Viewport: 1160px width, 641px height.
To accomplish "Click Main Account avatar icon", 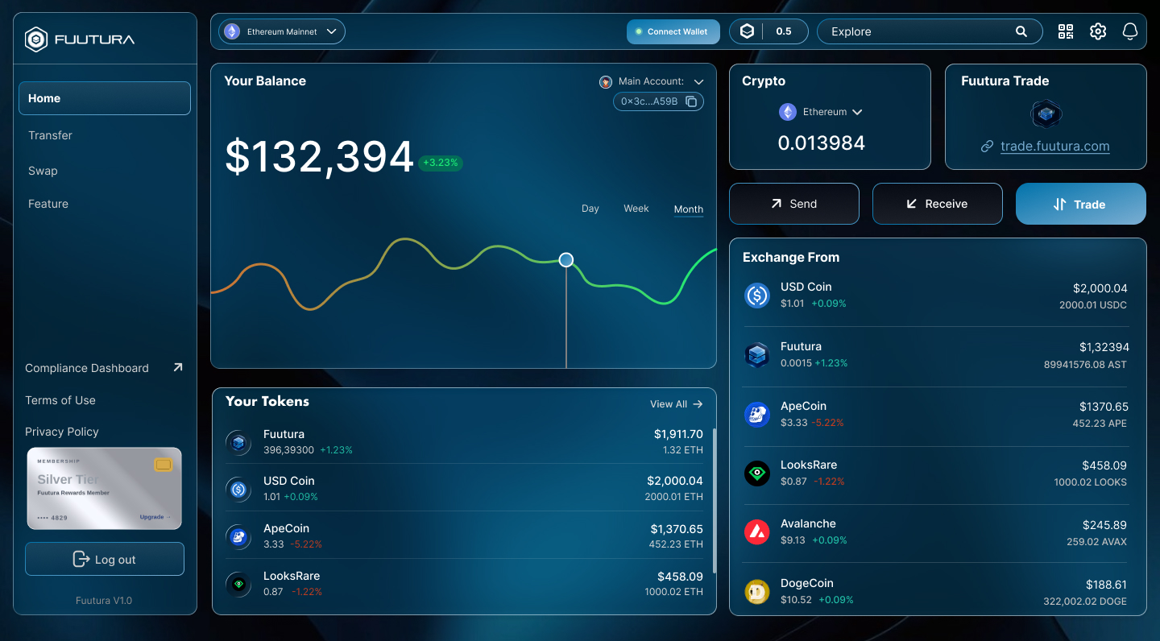I will click(x=606, y=81).
